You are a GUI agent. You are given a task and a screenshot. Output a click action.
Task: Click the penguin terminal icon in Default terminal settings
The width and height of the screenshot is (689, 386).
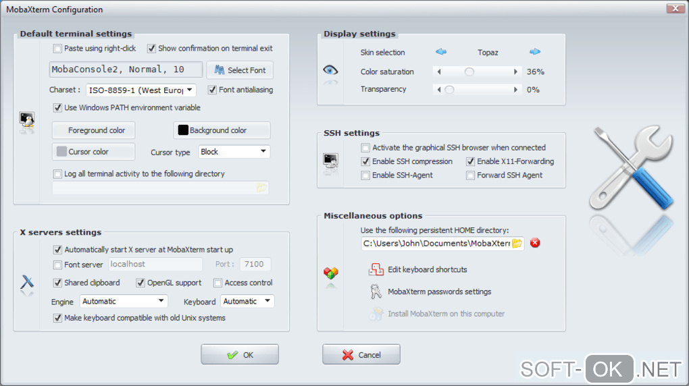tap(27, 119)
